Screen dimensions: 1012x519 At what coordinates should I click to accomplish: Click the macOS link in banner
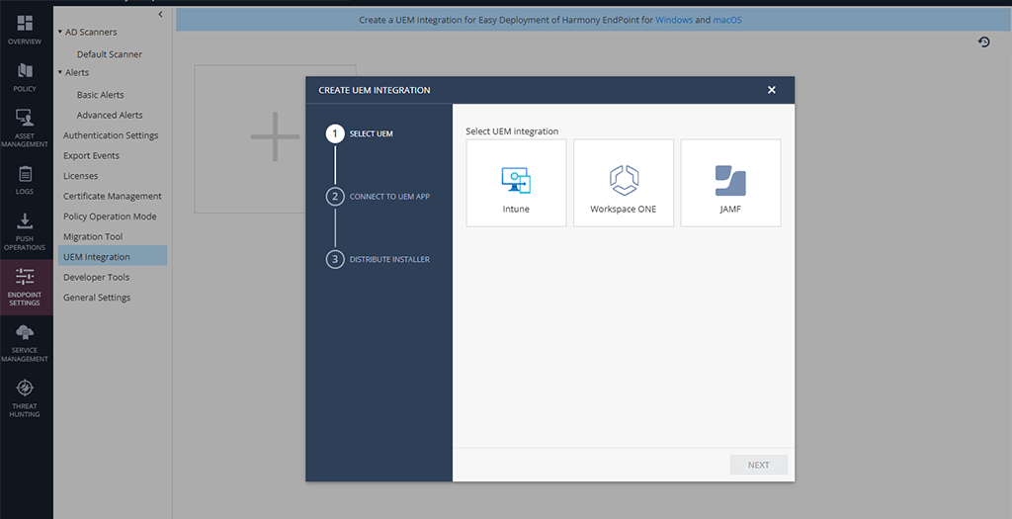pos(727,20)
